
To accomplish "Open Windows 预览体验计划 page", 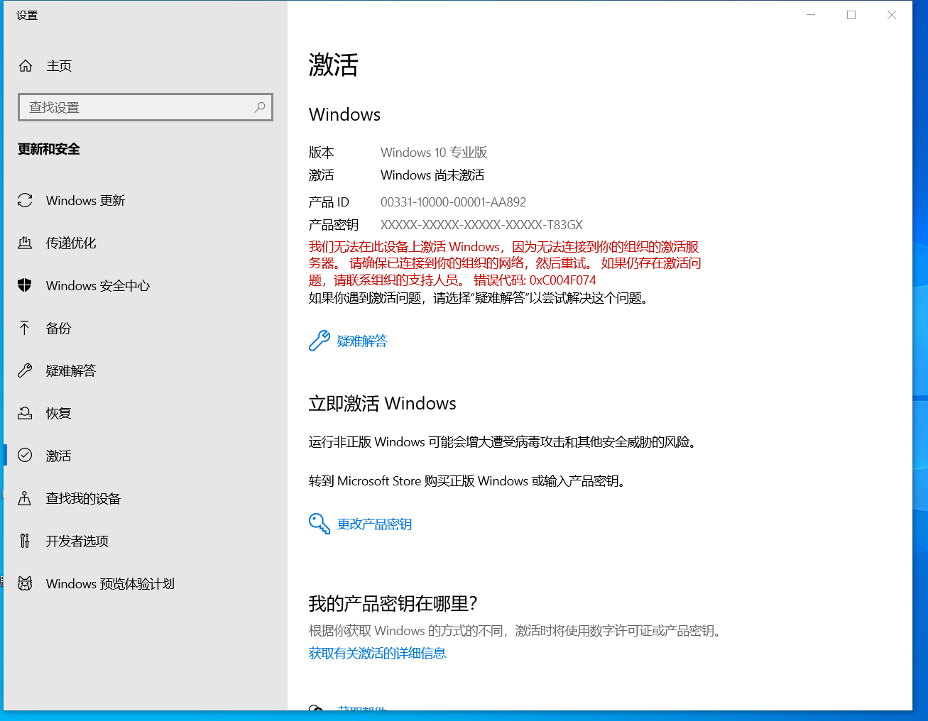I will [x=146, y=583].
